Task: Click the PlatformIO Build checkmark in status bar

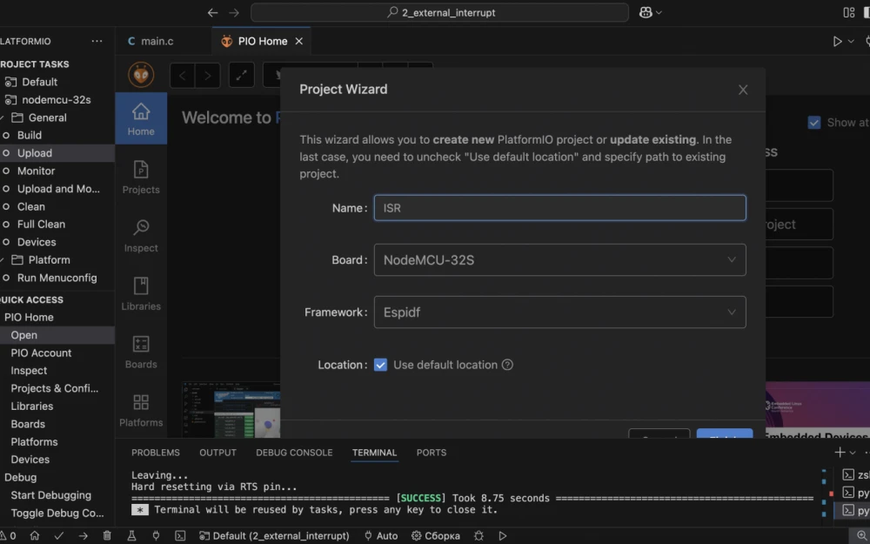Action: [58, 535]
